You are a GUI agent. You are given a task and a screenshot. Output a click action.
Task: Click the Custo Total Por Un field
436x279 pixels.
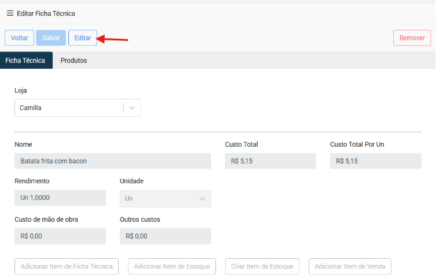point(375,161)
